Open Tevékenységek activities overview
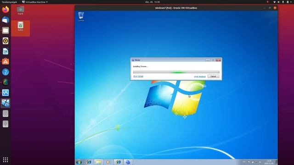This screenshot has width=294, height=165. pos(9,2)
